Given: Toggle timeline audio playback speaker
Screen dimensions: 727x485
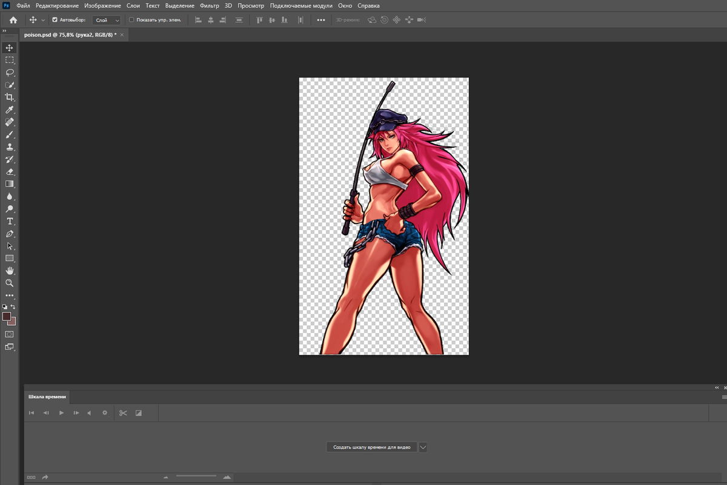Looking at the screenshot, I should 89,413.
